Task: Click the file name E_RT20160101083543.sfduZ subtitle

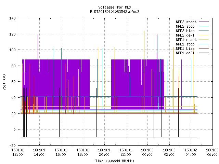Action: coord(115,12)
